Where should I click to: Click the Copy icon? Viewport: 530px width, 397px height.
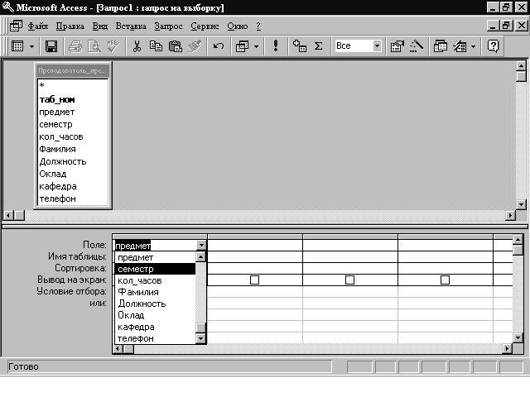(x=156, y=46)
